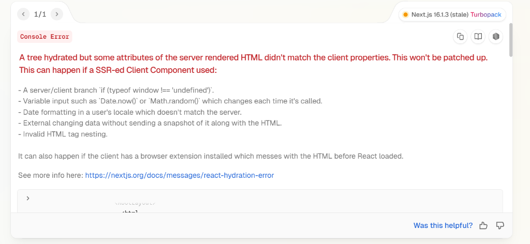Click the RootLayout line in component tree

tap(135, 203)
